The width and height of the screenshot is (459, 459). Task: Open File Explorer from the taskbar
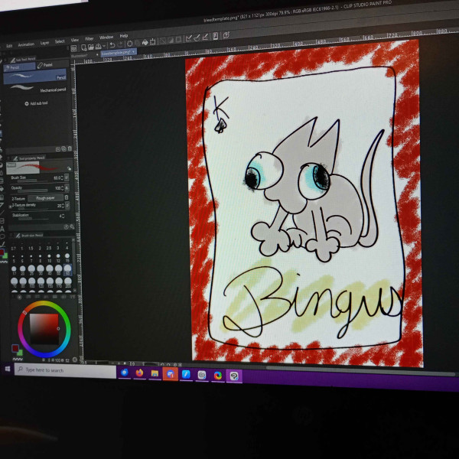(x=155, y=373)
